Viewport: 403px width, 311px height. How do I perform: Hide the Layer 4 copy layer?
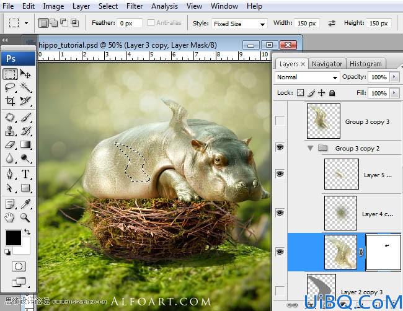tap(280, 213)
